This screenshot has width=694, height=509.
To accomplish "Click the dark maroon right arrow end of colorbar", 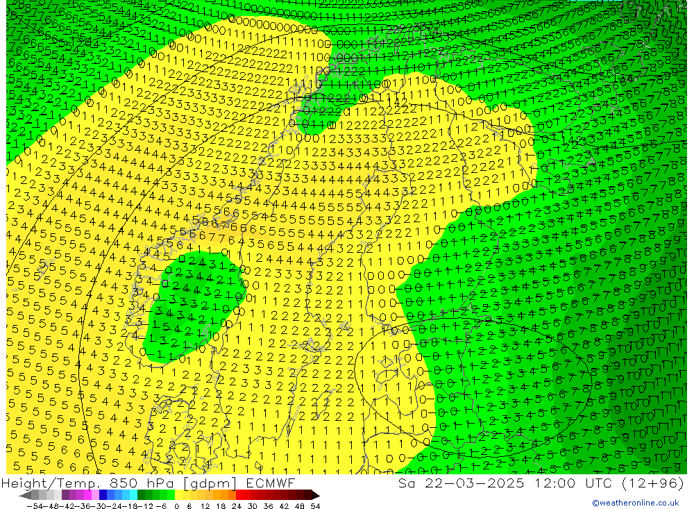I will pos(315,496).
